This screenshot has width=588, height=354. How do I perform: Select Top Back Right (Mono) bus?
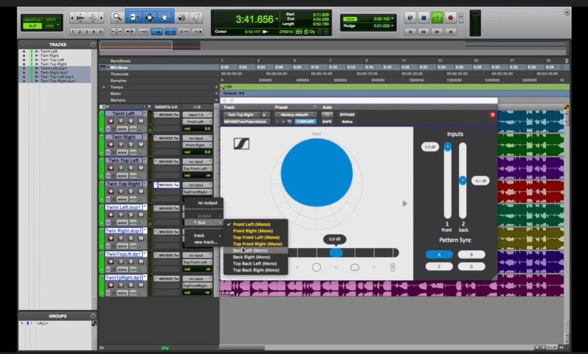(x=256, y=270)
